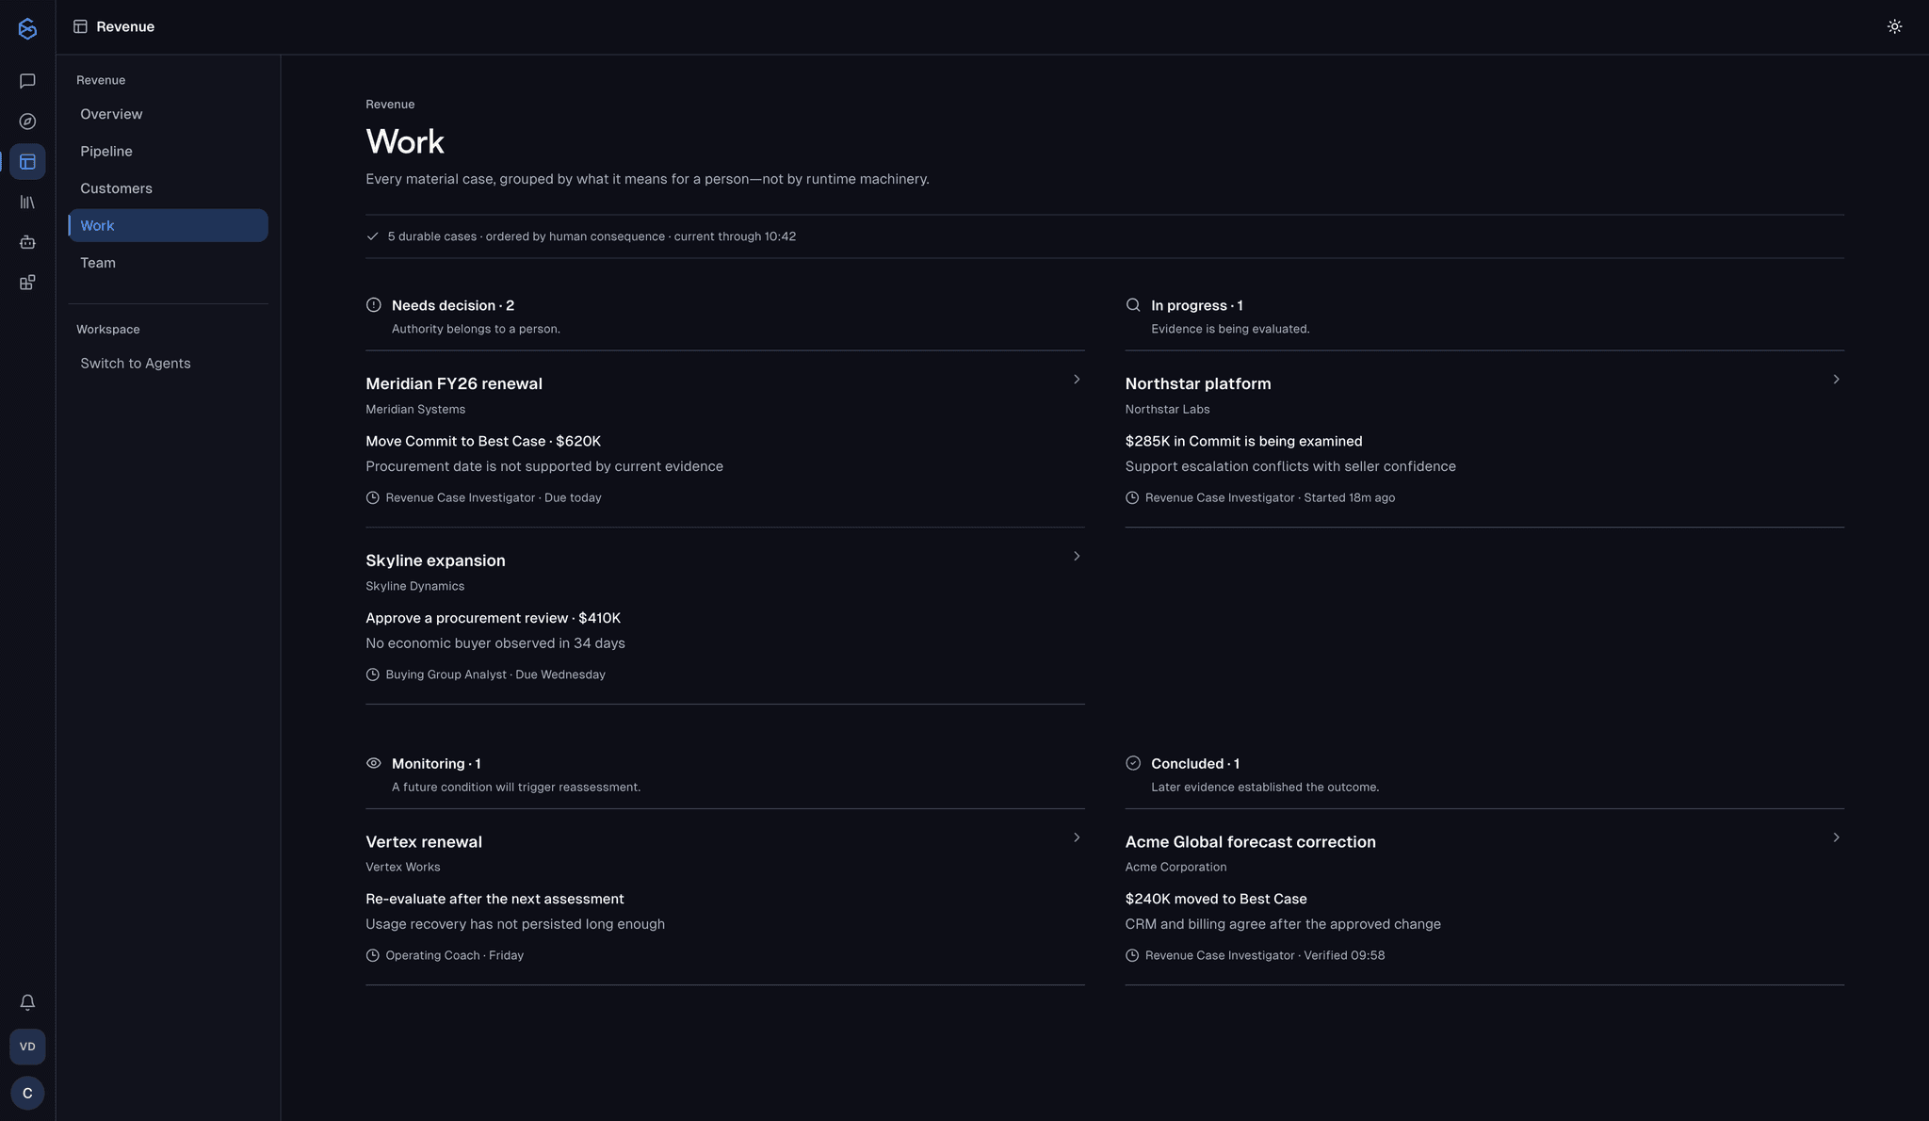Open Team in sidebar

tap(168, 263)
